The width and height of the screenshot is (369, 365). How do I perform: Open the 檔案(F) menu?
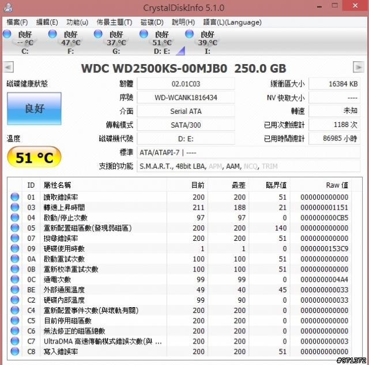click(x=17, y=23)
